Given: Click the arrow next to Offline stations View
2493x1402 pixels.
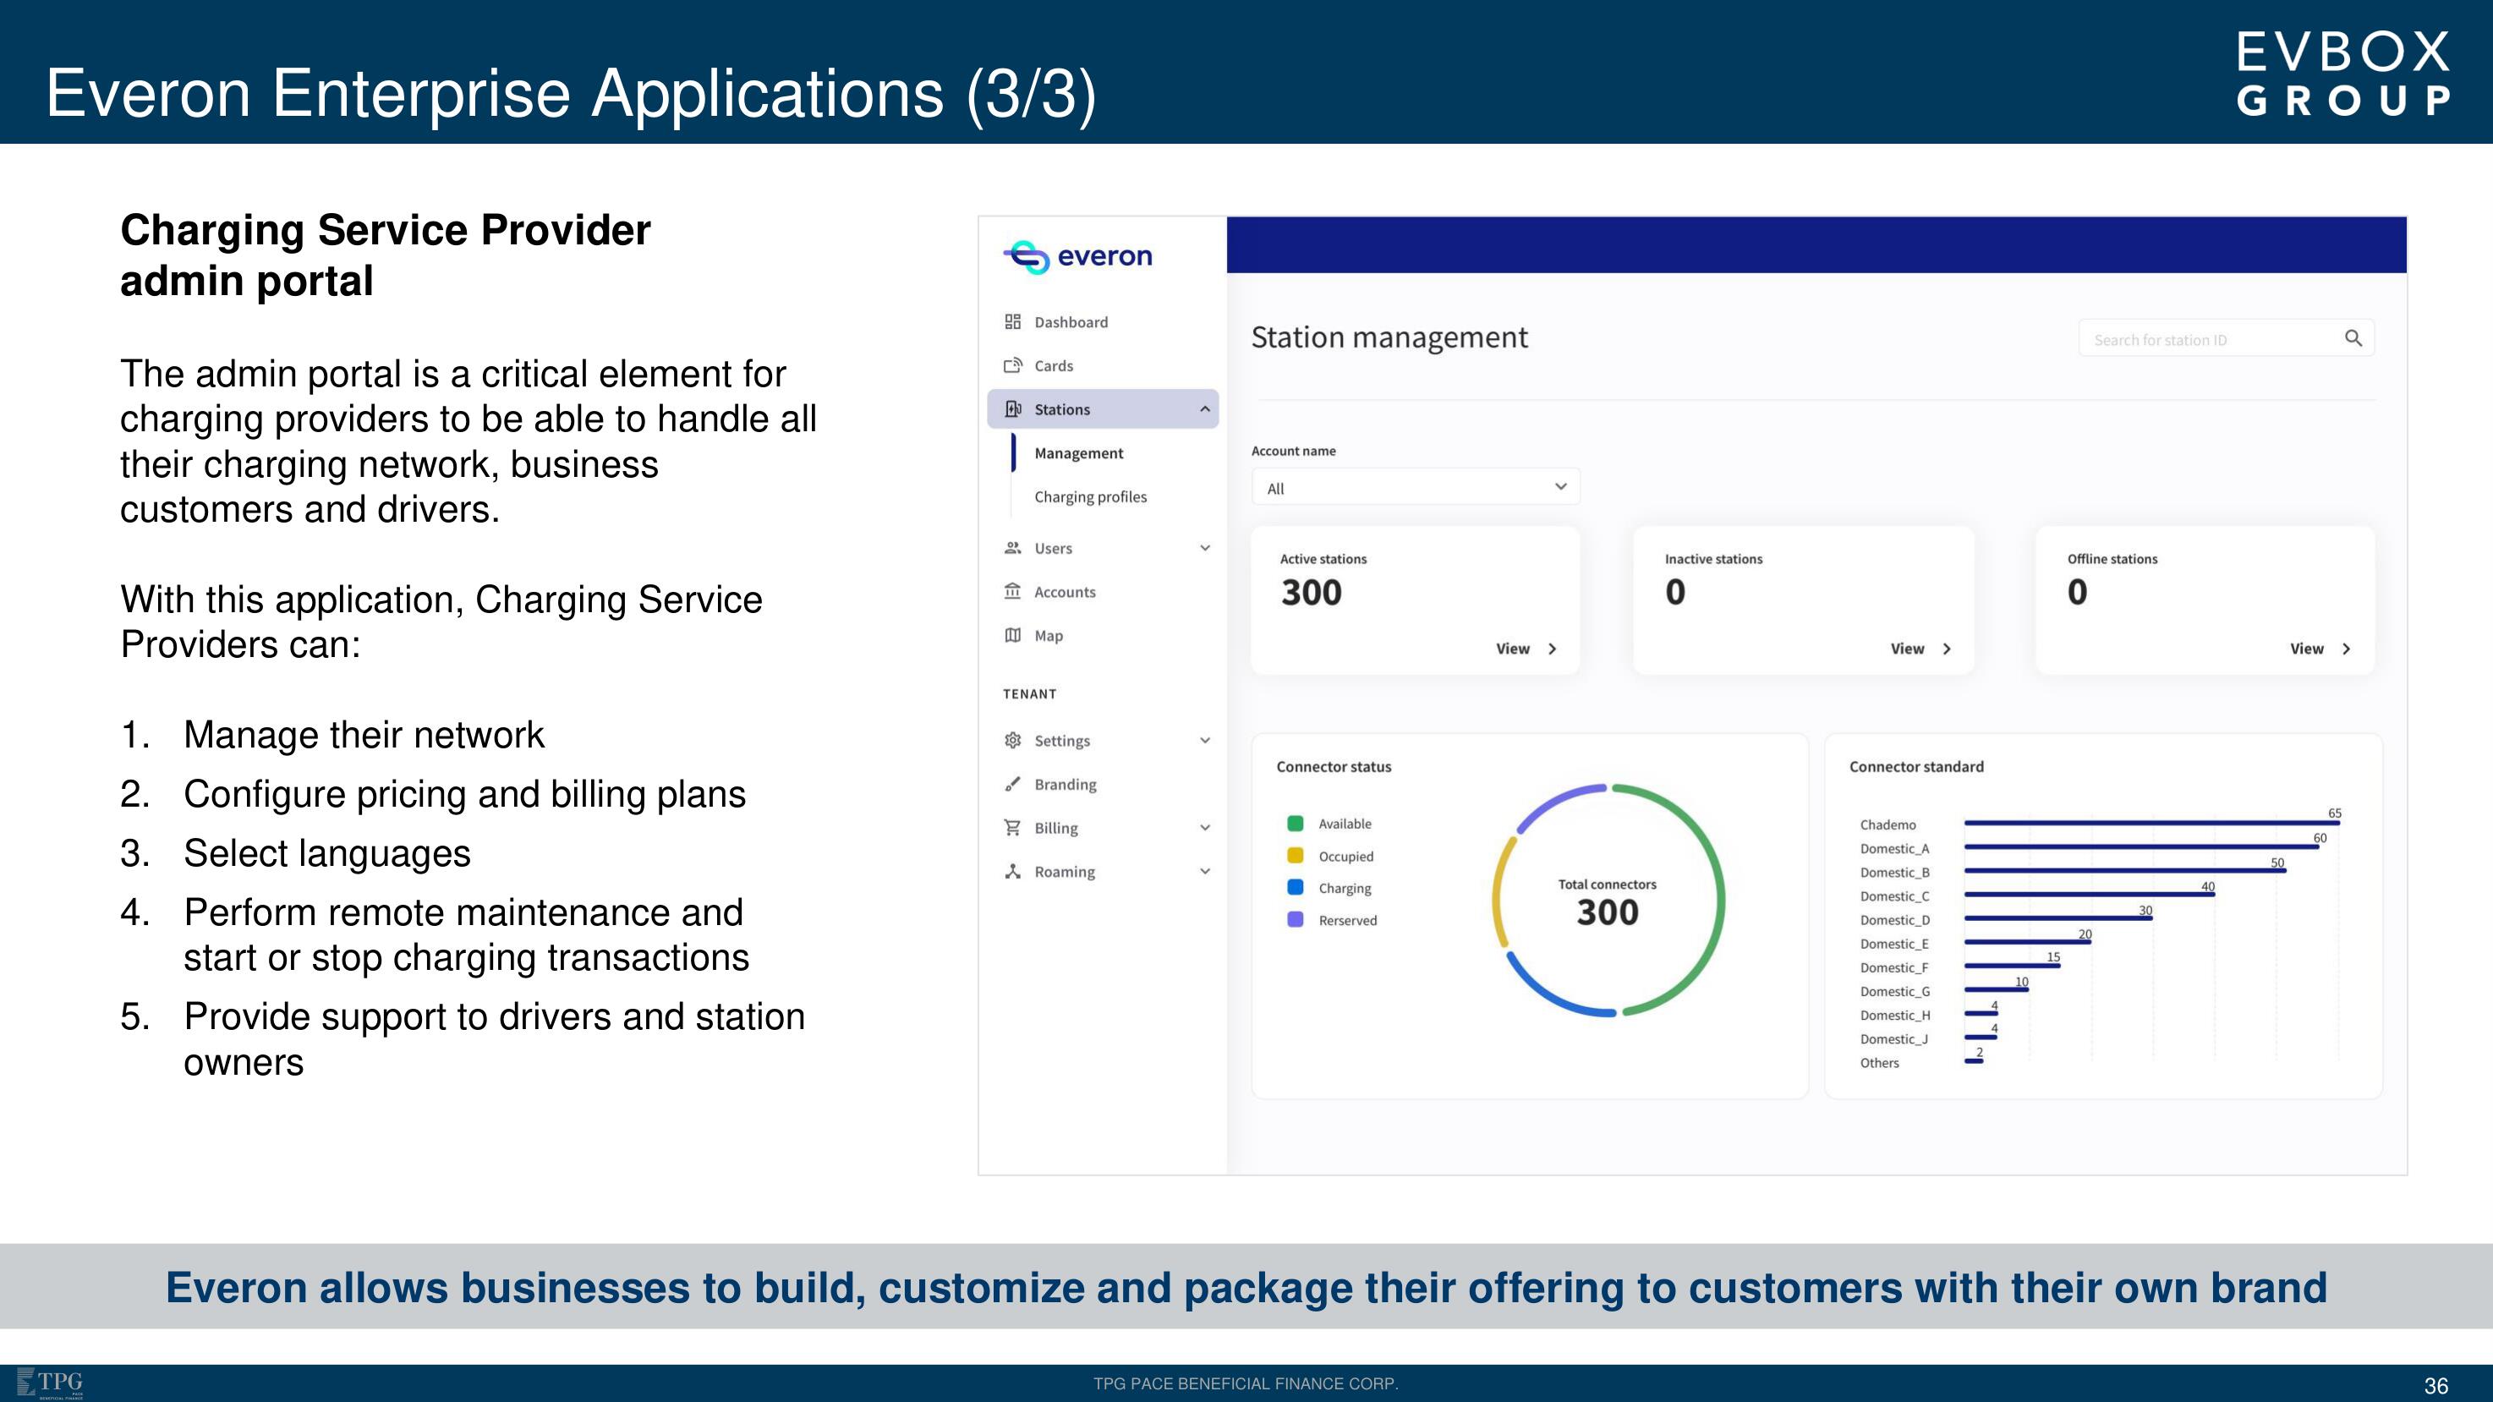Looking at the screenshot, I should click(x=2346, y=649).
